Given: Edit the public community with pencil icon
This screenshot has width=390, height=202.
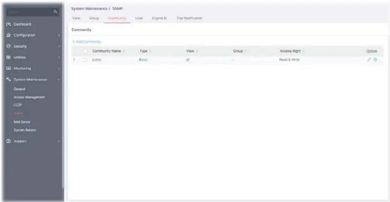Looking at the screenshot, I should 369,59.
